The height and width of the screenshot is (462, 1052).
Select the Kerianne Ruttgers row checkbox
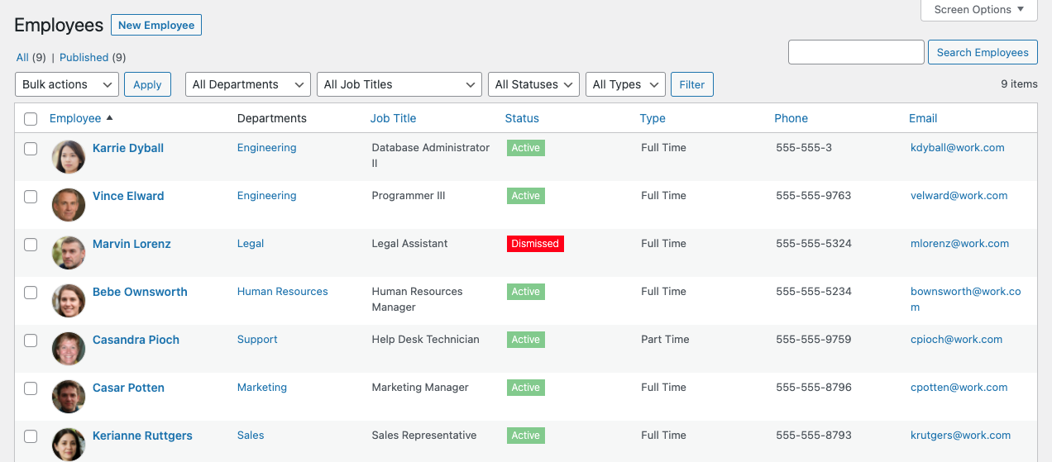click(31, 436)
